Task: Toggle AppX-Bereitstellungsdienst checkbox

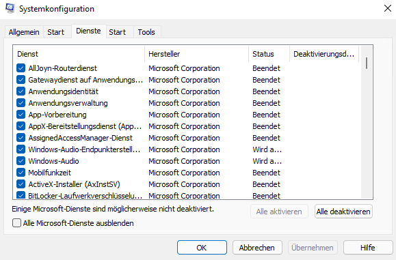Action: point(21,126)
